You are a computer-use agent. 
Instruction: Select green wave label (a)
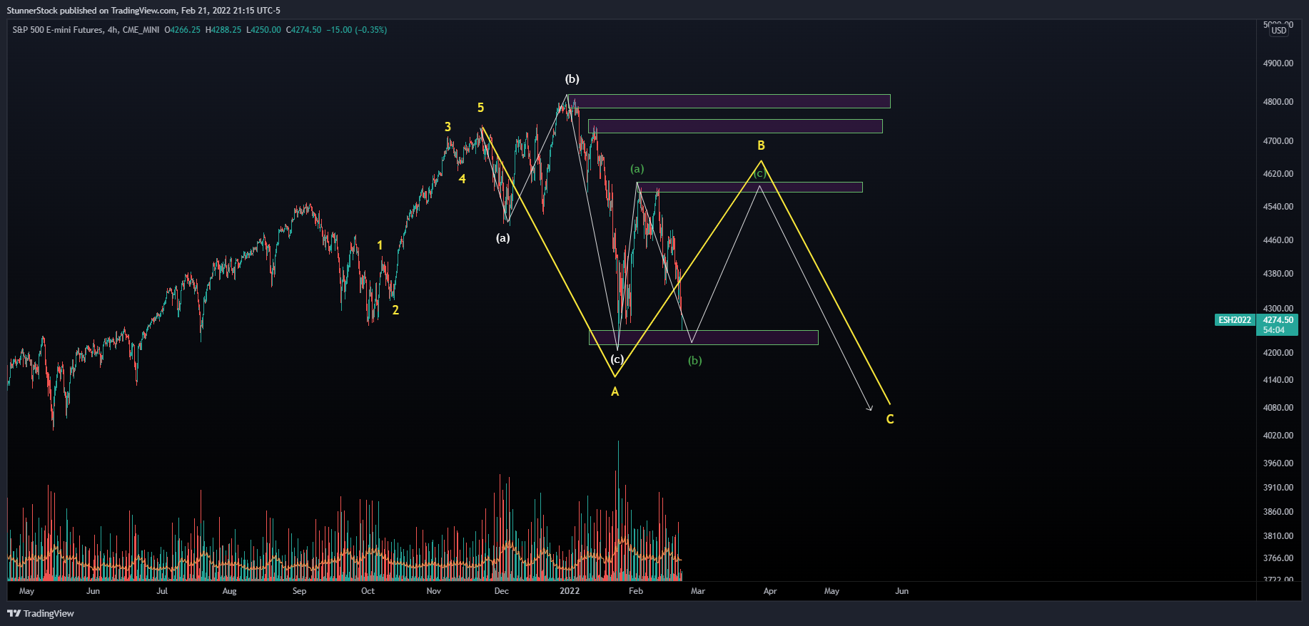point(637,169)
